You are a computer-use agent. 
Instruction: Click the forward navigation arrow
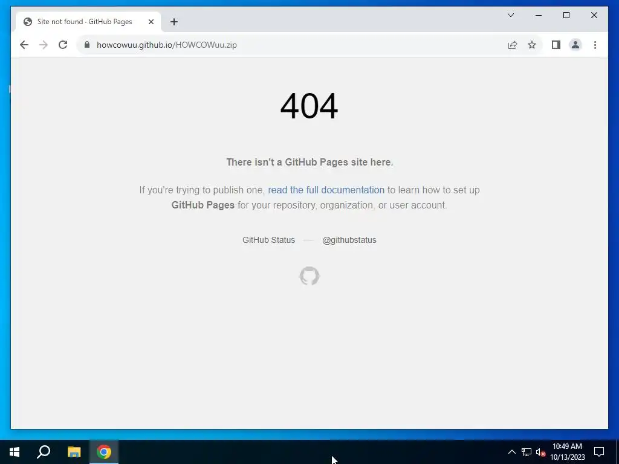point(44,45)
